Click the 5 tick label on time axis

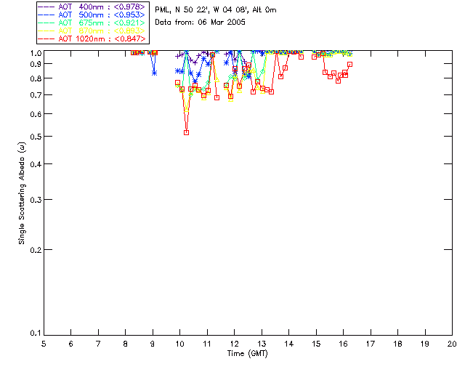(44, 343)
